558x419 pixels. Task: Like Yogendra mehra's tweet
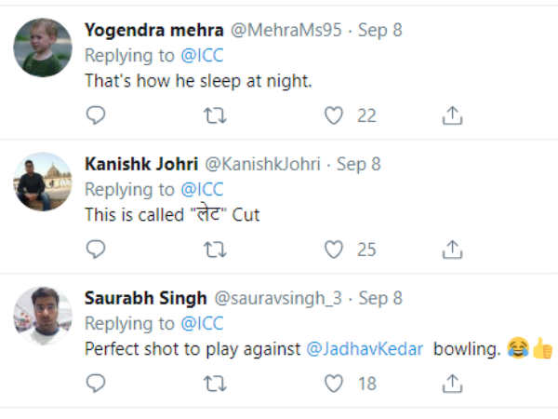(334, 115)
